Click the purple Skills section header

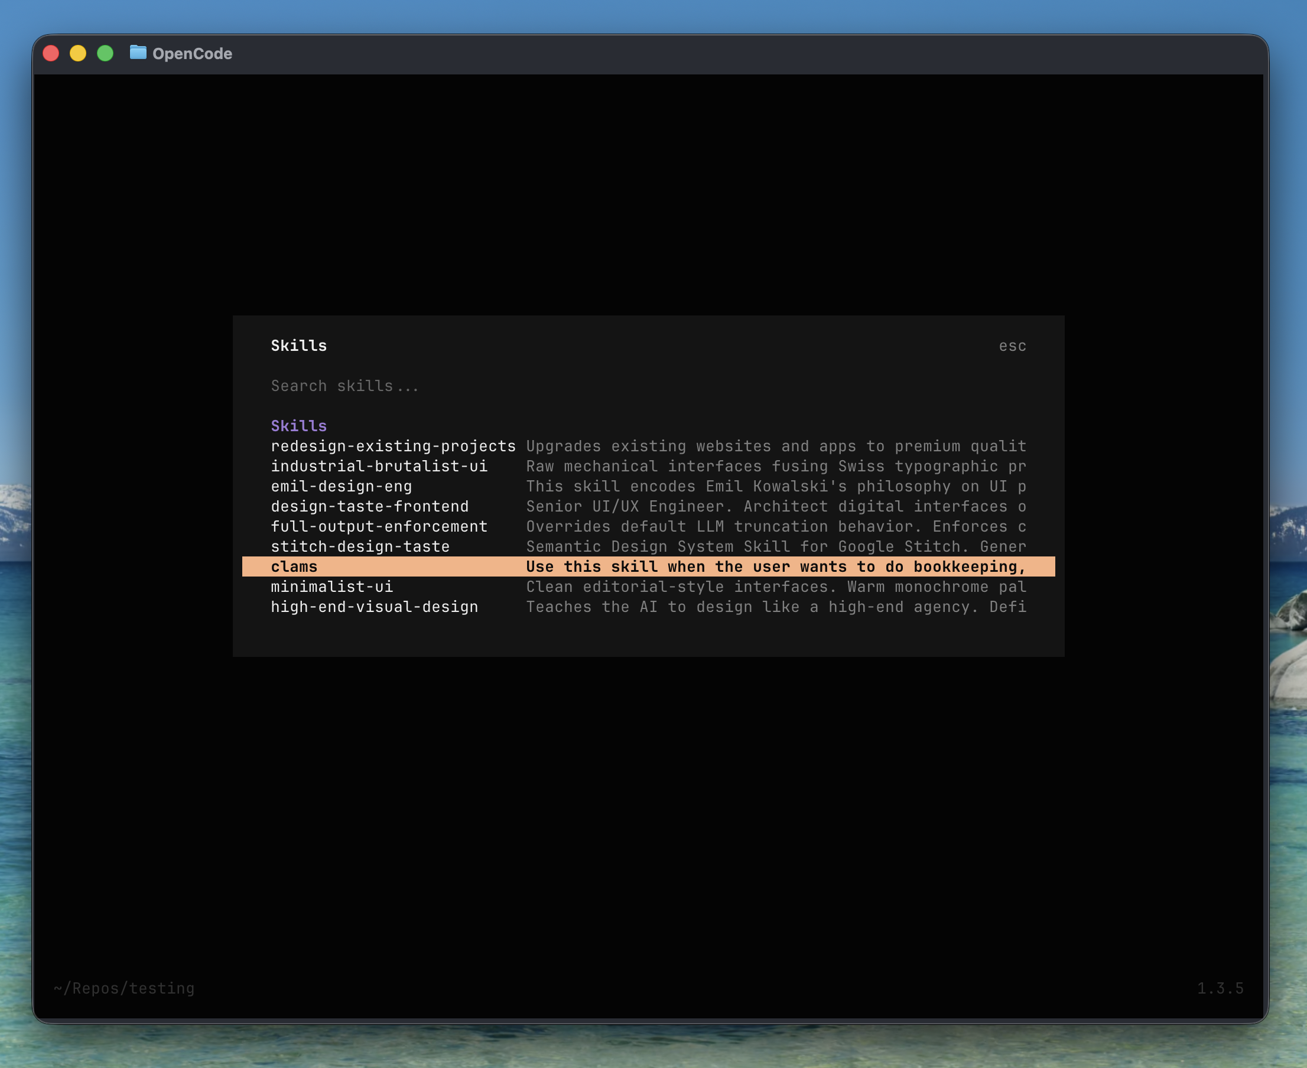298,425
